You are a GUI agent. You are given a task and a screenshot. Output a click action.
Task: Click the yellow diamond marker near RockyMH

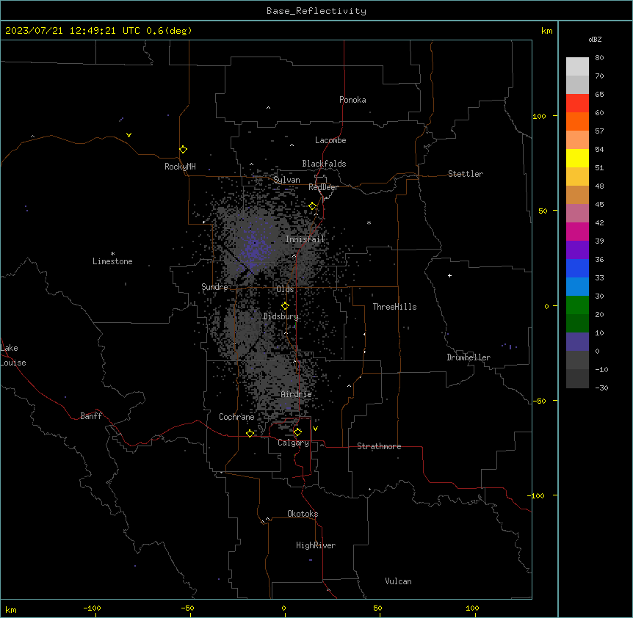pyautogui.click(x=184, y=150)
